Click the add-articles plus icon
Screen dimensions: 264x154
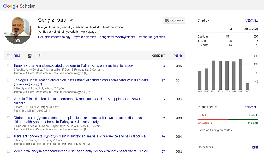pyautogui.click(x=29, y=56)
